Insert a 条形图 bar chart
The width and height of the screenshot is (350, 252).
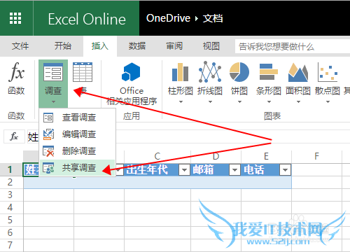(x=269, y=79)
